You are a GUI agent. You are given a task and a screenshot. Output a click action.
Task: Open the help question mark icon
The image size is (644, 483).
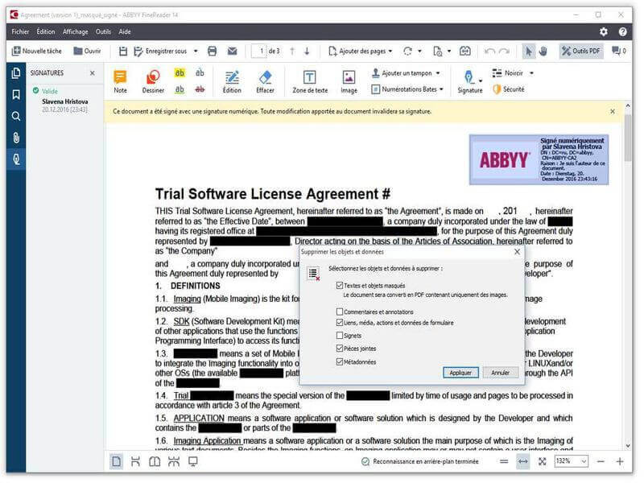coord(623,31)
